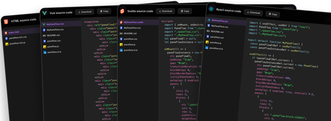Click the <template> line in Vue code
Screen dimensions: 331x121
pos(91,22)
